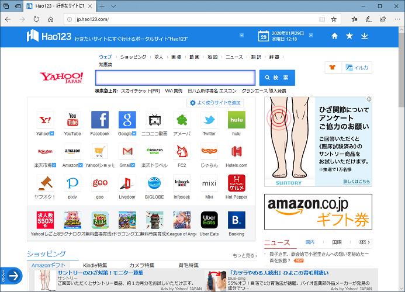The width and height of the screenshot is (405, 292).
Task: Expand dropdown arrow next to 楽天市場
Action: [x=54, y=165]
